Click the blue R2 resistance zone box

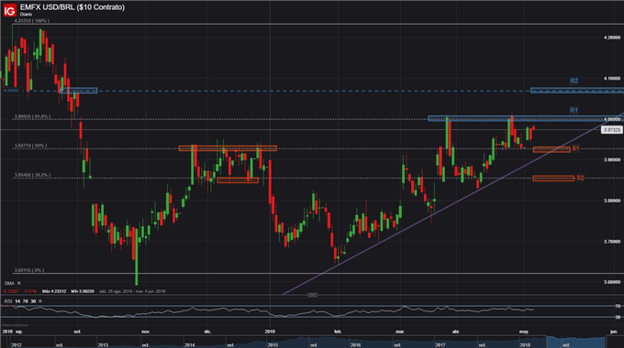coord(577,91)
